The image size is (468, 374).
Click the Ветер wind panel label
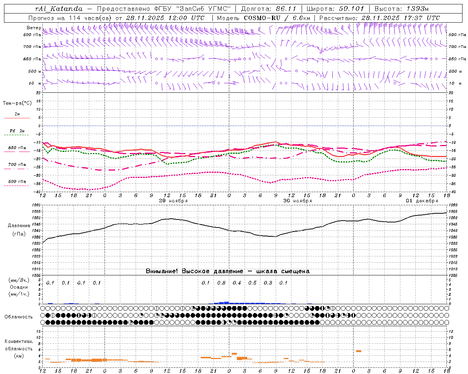click(34, 28)
